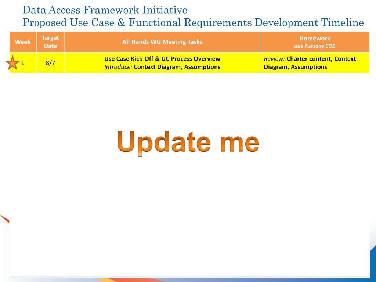Click the orange star icon beside week 1
The image size is (376, 282).
point(12,63)
